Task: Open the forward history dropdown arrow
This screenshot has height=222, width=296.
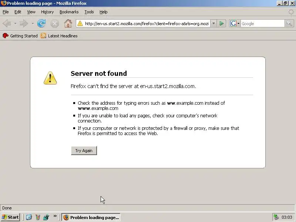Action: click(33, 24)
